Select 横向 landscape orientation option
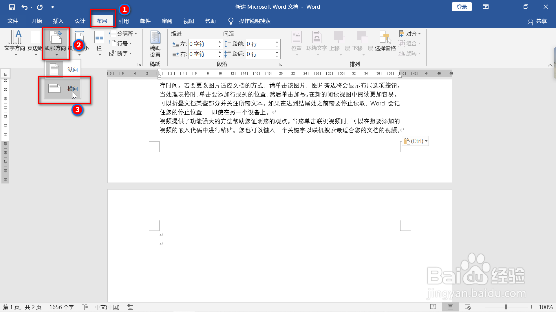The height and width of the screenshot is (312, 556). [x=63, y=88]
